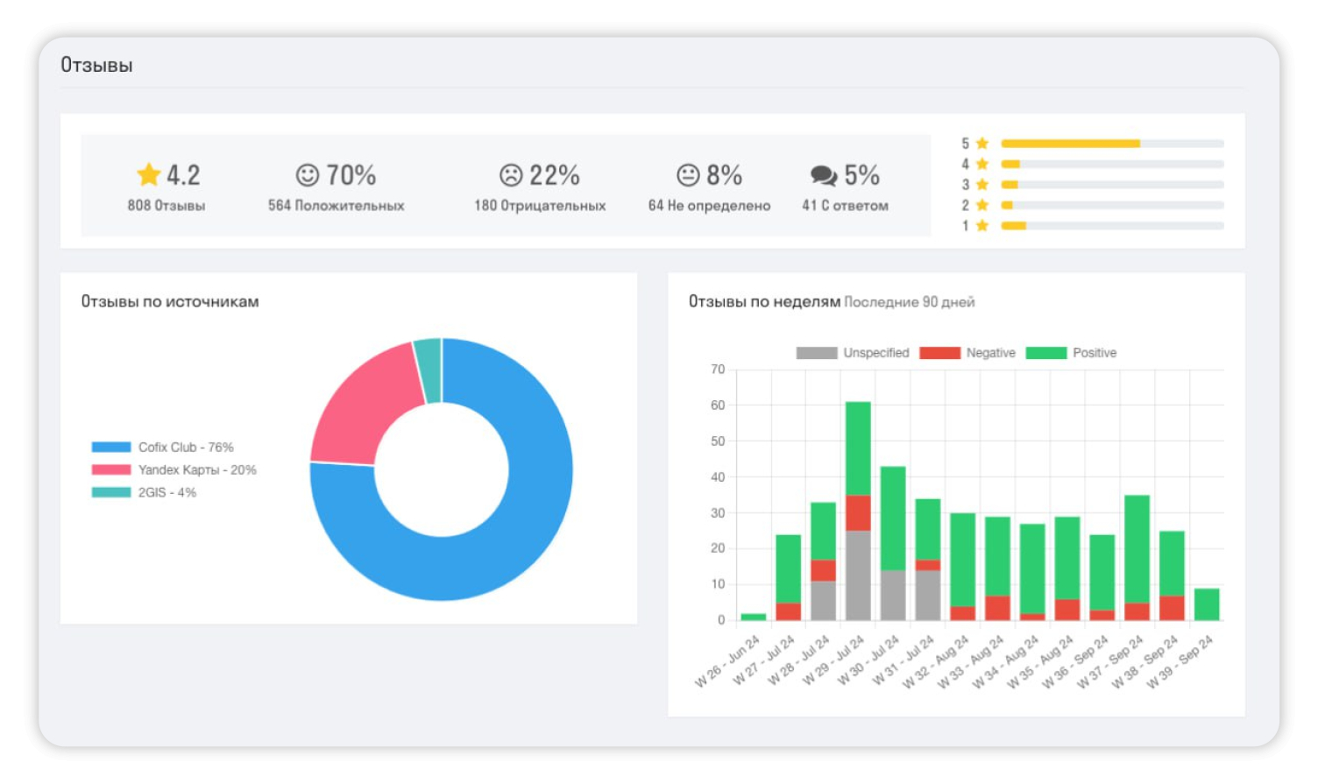Click the W 39 - Sep 24 bar
Image resolution: width=1318 pixels, height=783 pixels.
pyautogui.click(x=1207, y=604)
